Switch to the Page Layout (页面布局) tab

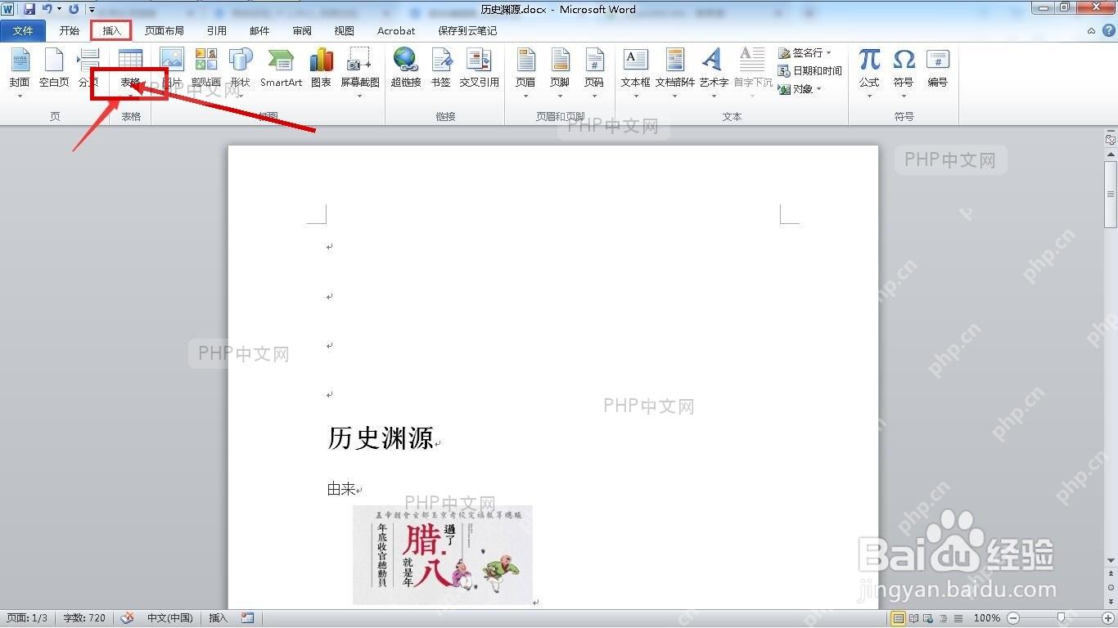click(x=165, y=31)
